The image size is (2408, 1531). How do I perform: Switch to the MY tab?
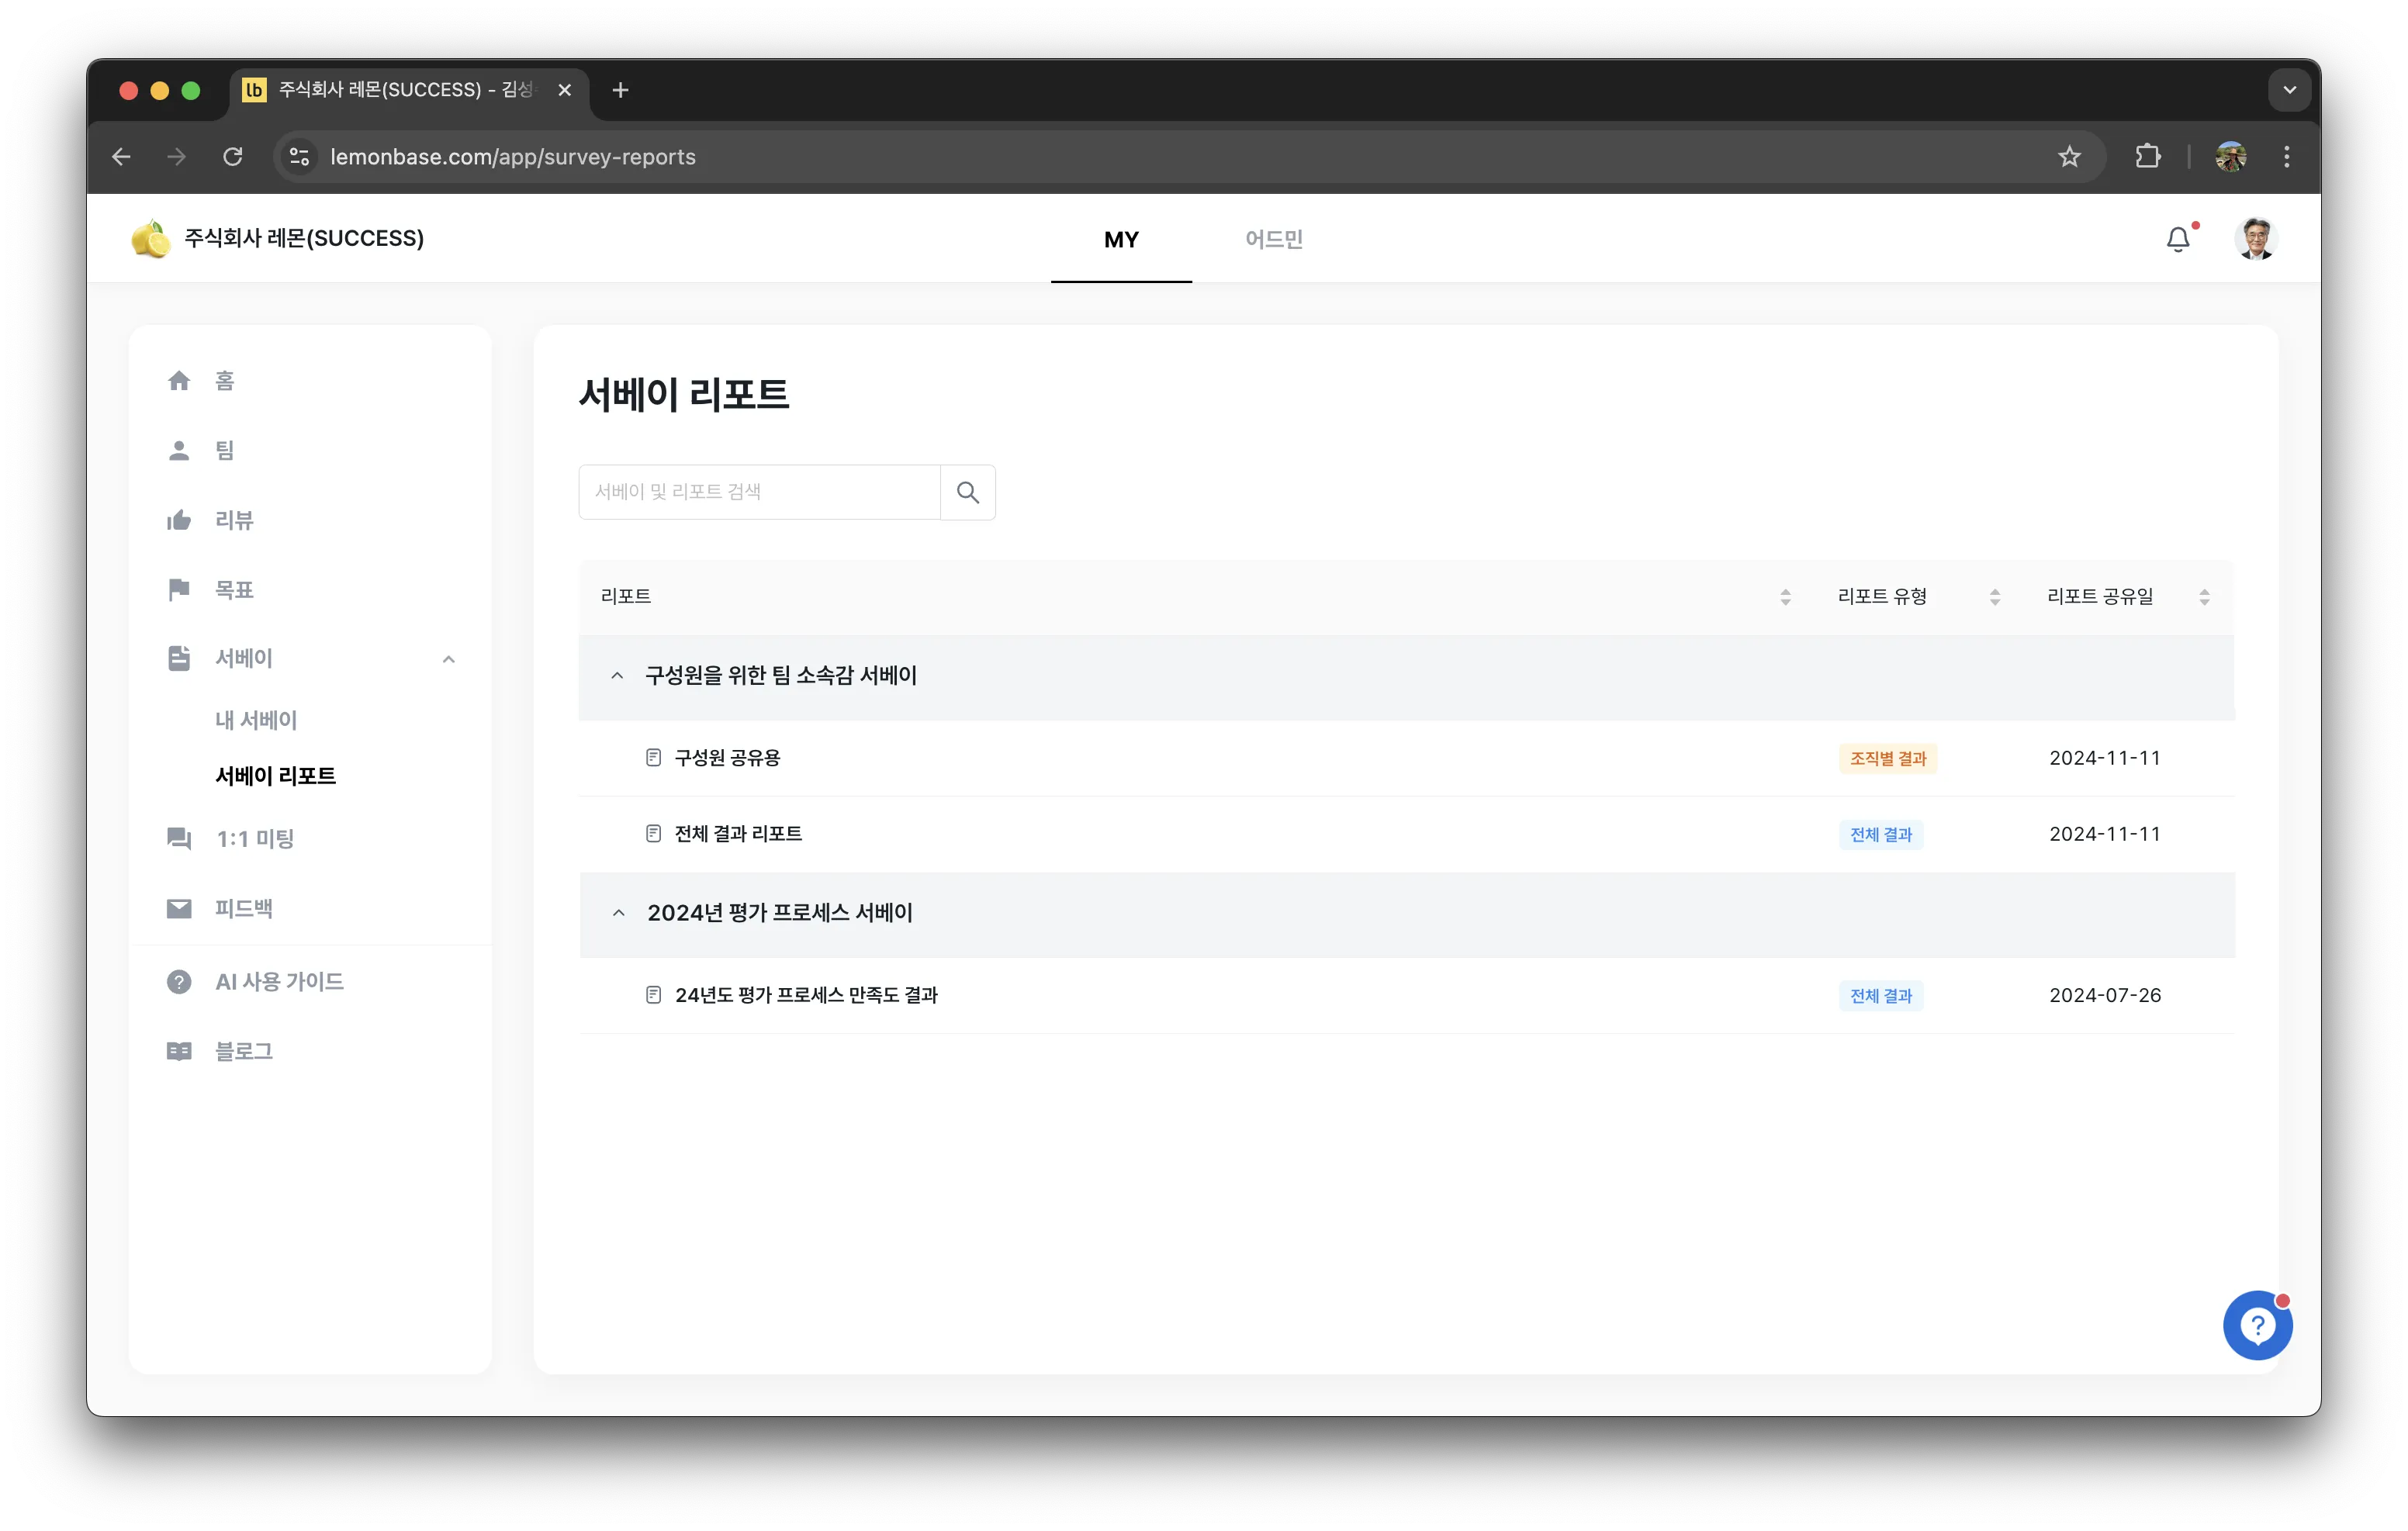1121,240
